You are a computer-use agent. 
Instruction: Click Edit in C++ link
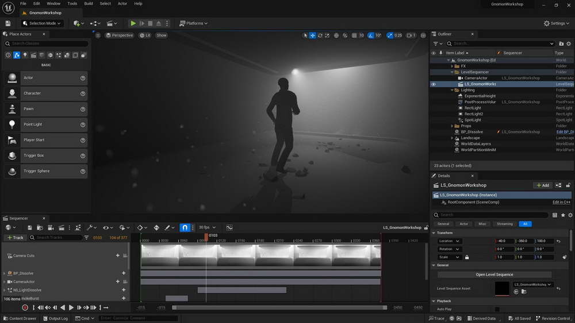point(561,203)
